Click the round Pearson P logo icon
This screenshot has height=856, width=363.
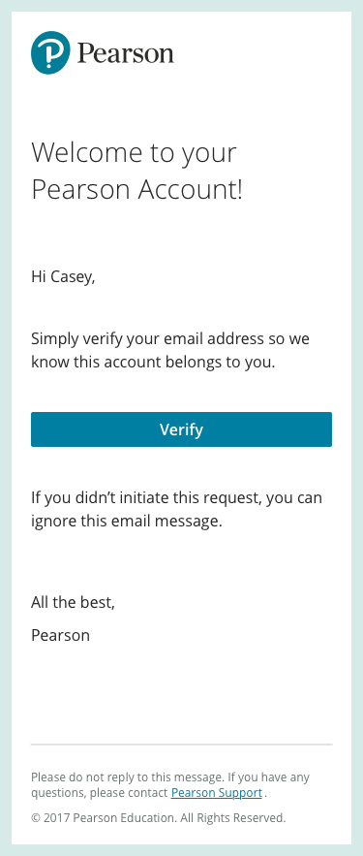pos(50,52)
